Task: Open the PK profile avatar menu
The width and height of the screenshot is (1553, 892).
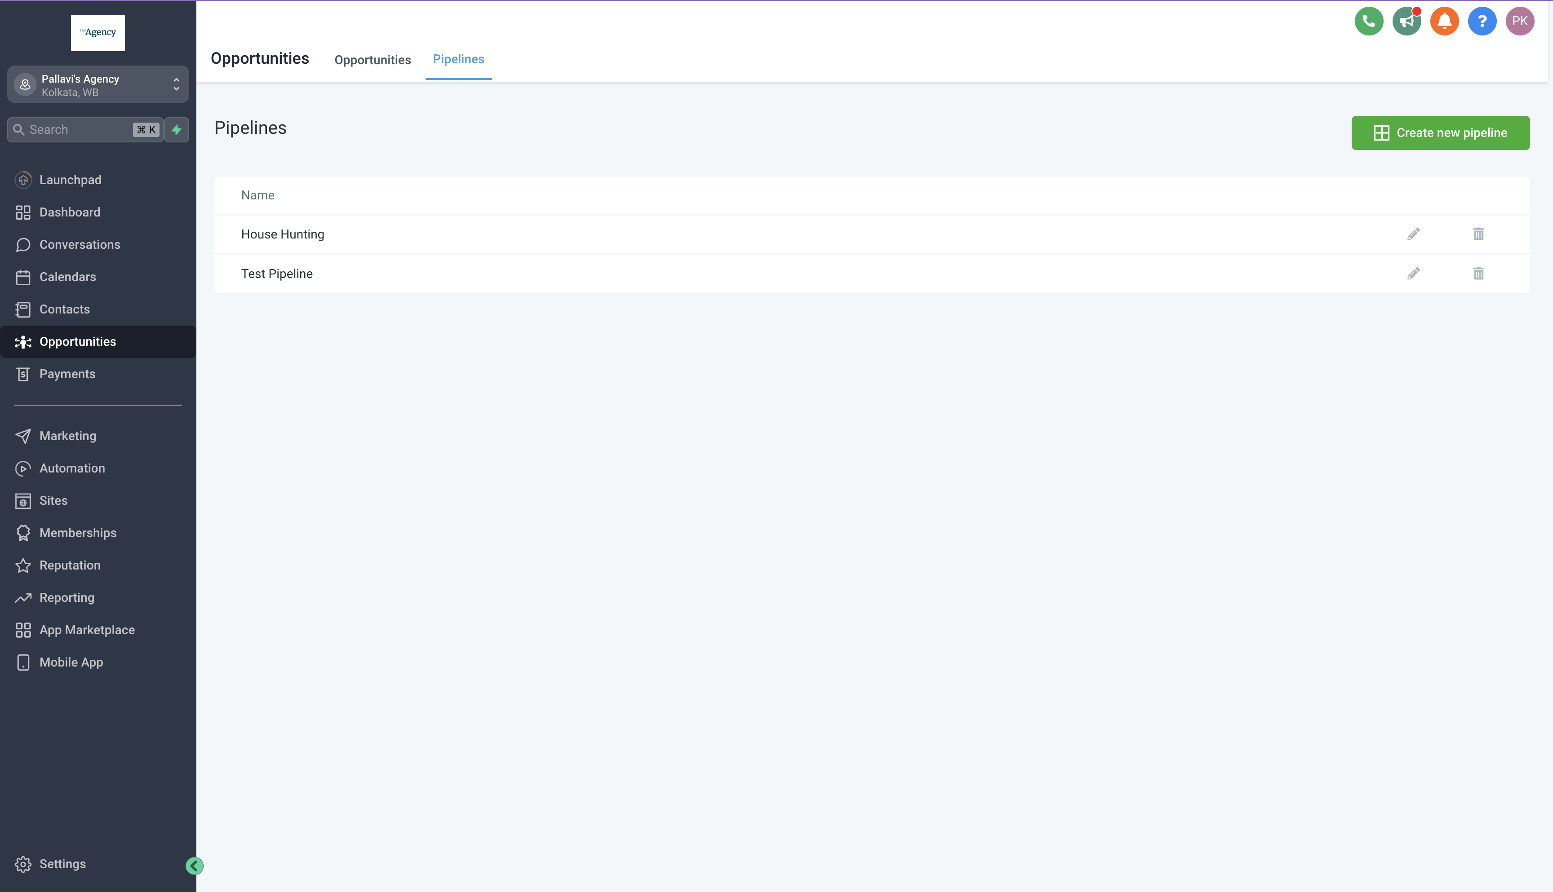Action: point(1519,22)
